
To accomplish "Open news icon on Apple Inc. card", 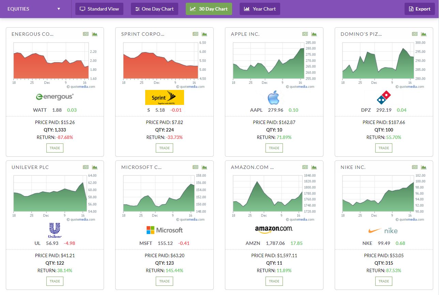I will (305, 34).
